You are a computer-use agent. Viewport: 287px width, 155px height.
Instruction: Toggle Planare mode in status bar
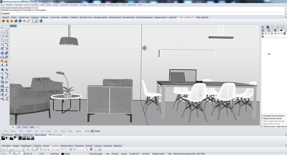[x=115, y=154]
